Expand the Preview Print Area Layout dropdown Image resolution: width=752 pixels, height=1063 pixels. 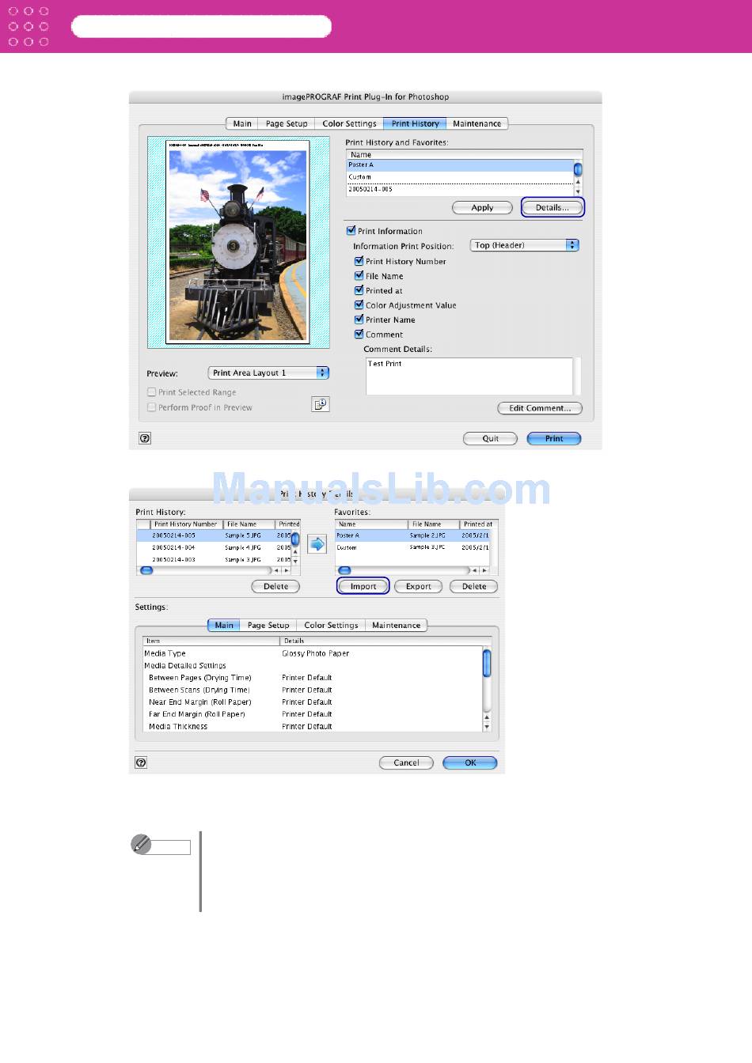268,373
